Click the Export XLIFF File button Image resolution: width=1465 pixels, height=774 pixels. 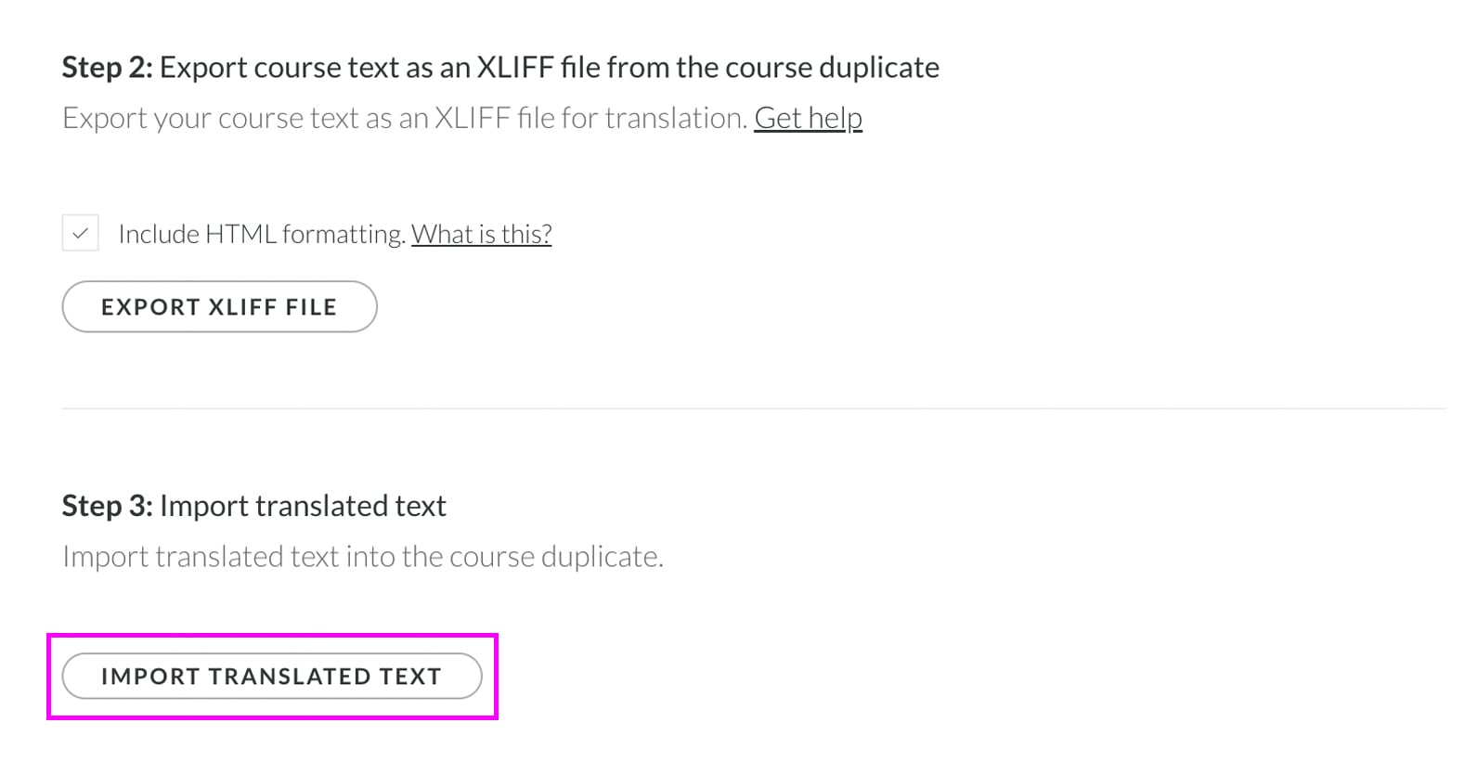(x=219, y=306)
